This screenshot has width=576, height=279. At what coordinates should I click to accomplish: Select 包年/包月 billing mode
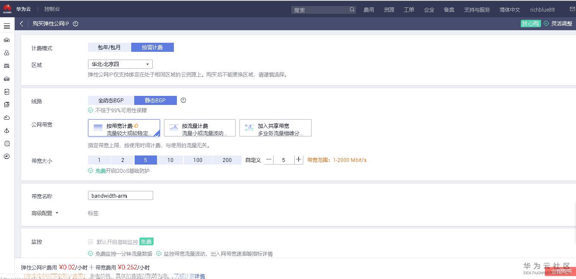[x=109, y=48]
